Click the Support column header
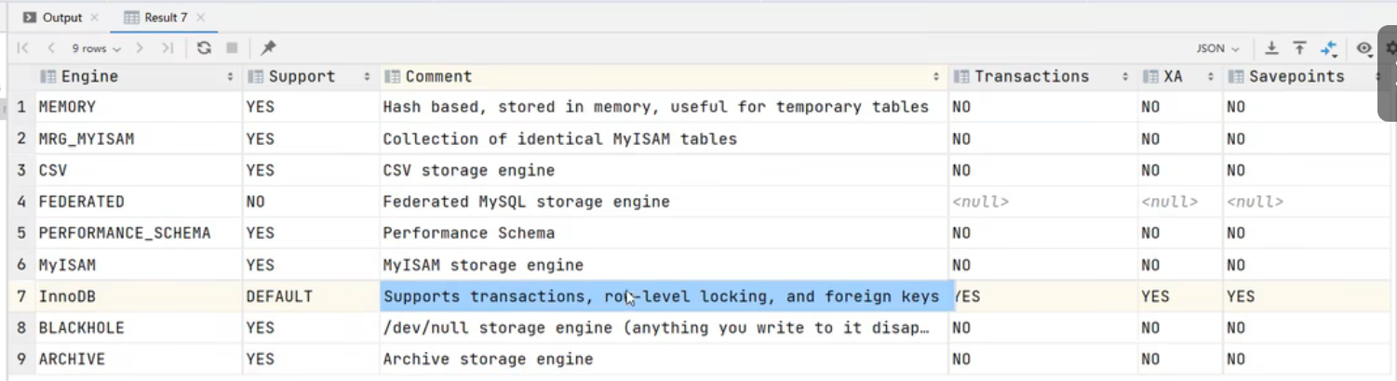 (x=301, y=77)
